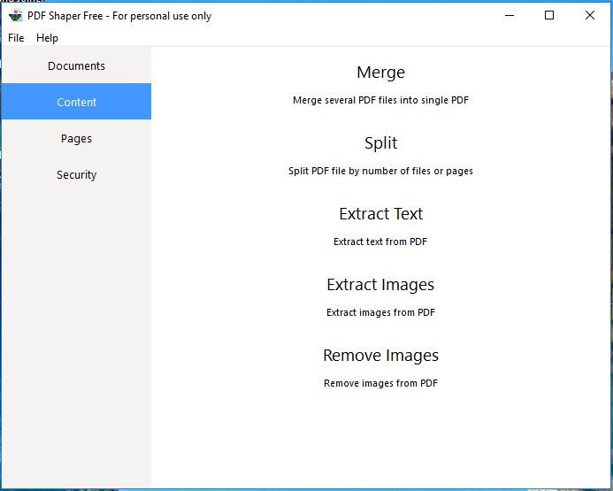Click 'Extract images from PDF' description

pos(380,312)
